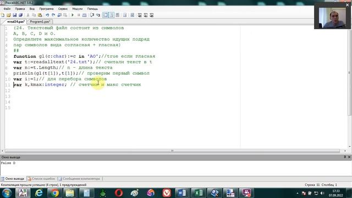352x198 pixels.
Task: Open the Помощь menu
Action: pos(92,9)
